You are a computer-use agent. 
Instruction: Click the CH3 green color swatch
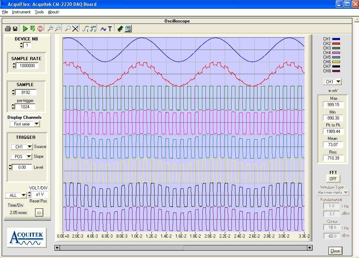click(x=336, y=48)
